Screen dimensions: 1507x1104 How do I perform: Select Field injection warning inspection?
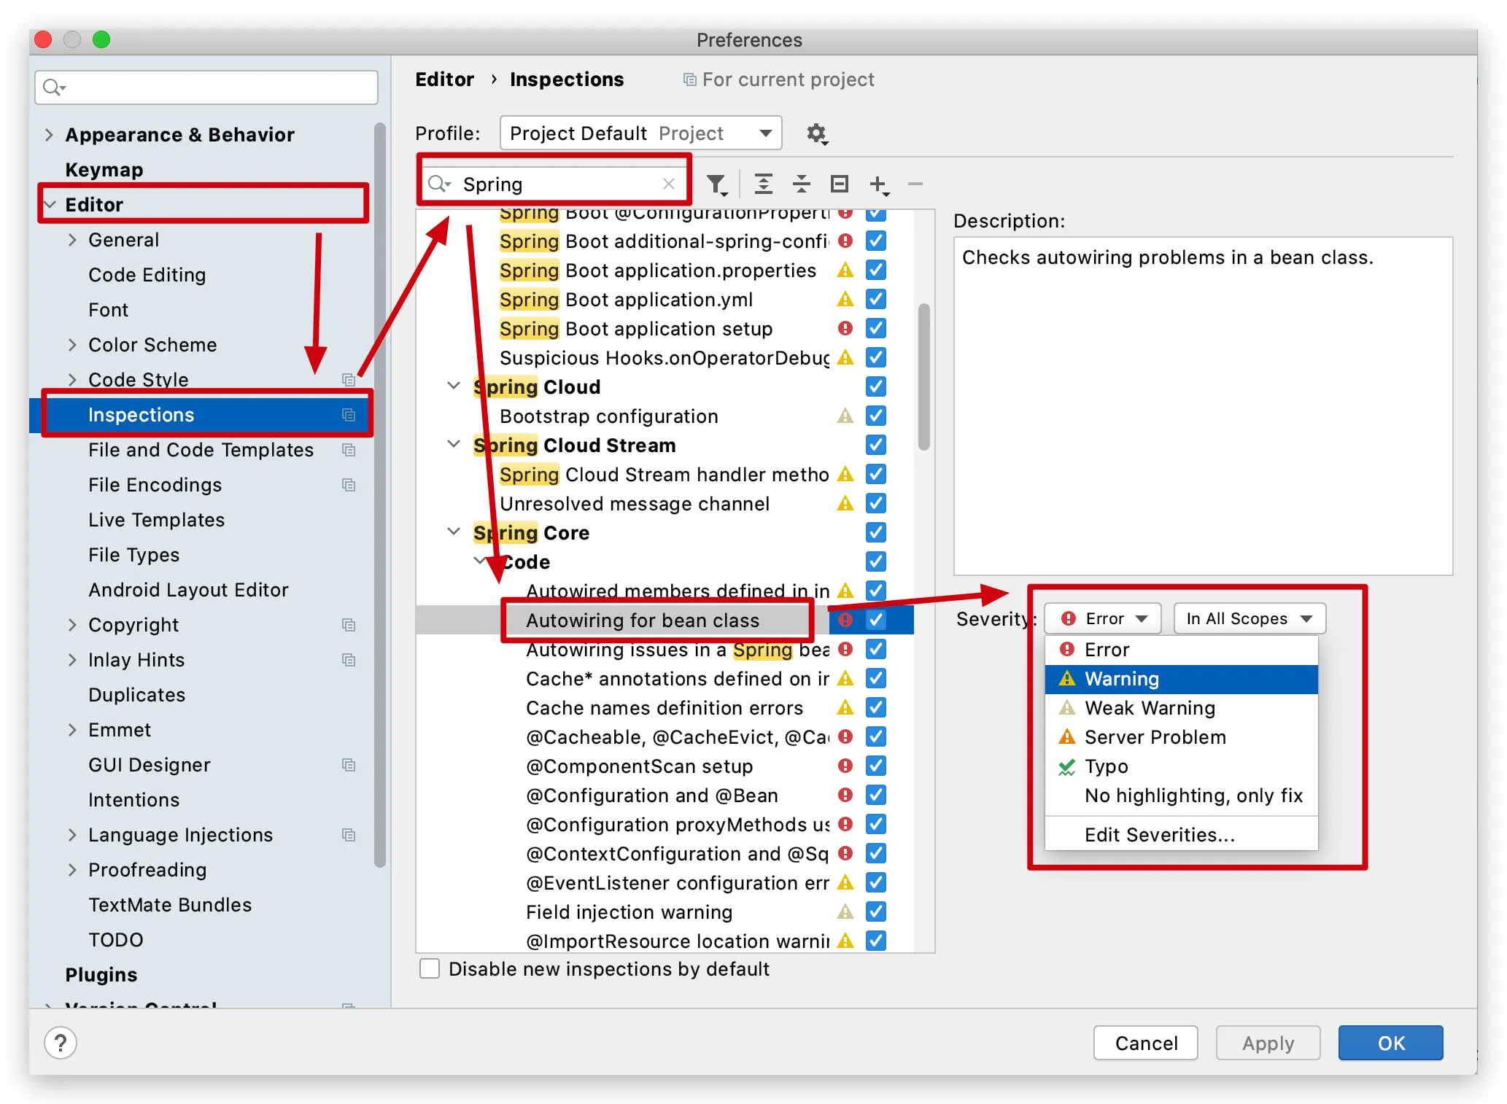pyautogui.click(x=629, y=912)
